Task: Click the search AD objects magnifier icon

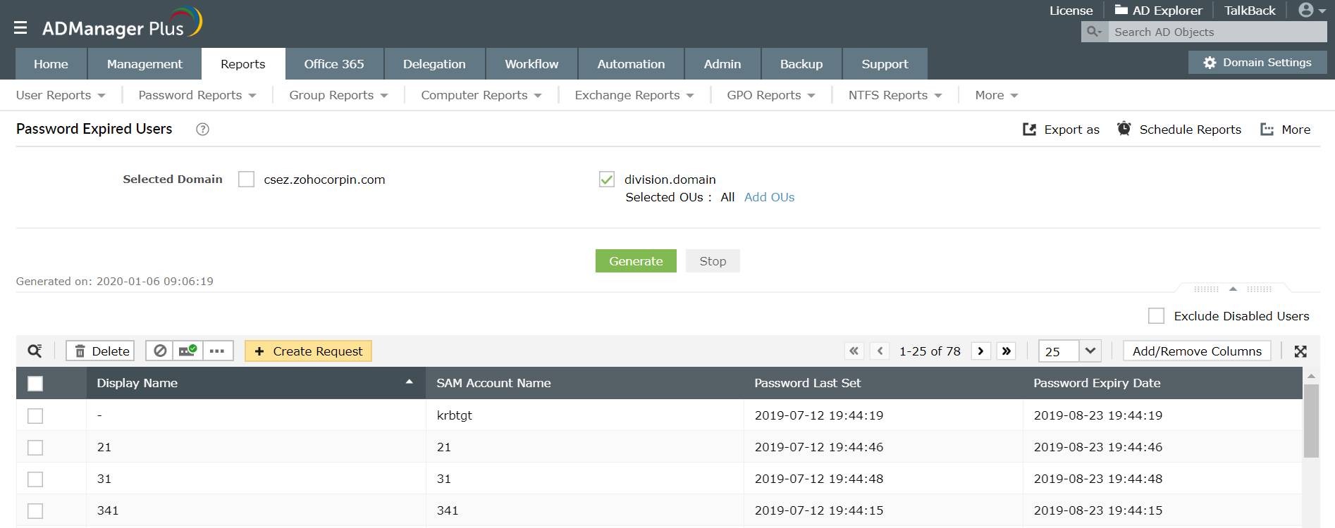Action: [x=1094, y=32]
